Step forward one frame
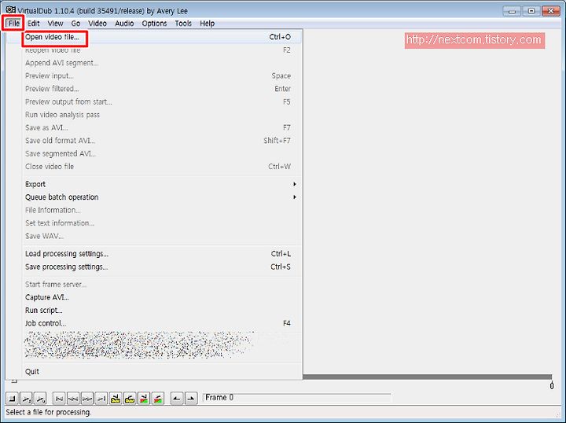 pos(87,399)
